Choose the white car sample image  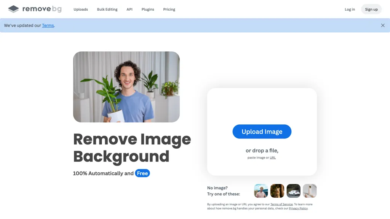pos(293,190)
